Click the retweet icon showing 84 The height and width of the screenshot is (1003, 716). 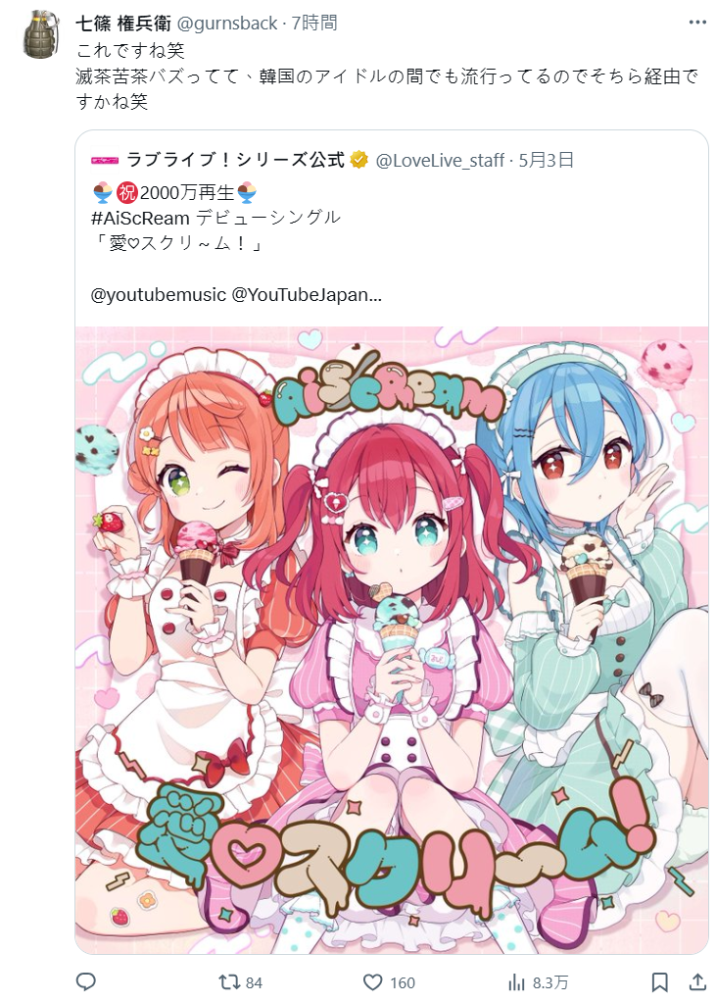pyautogui.click(x=240, y=982)
